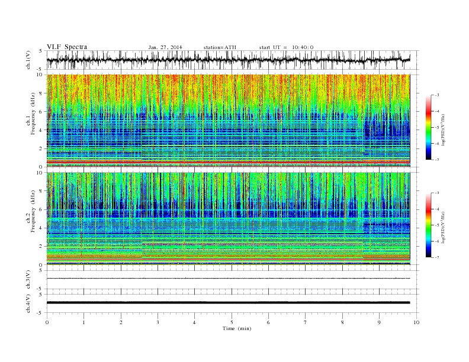Click the "VLF Spectra" plot title
Screen dimensions: 469x362
point(67,47)
